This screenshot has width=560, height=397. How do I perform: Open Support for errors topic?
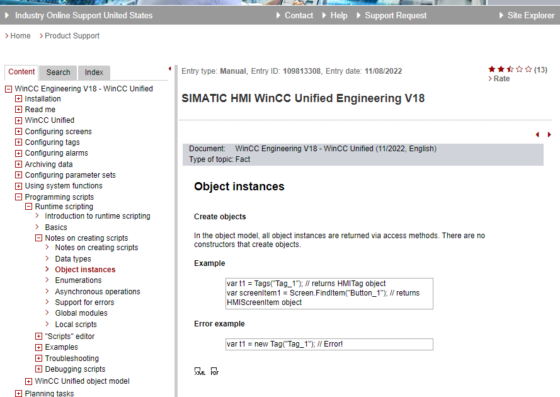point(84,302)
